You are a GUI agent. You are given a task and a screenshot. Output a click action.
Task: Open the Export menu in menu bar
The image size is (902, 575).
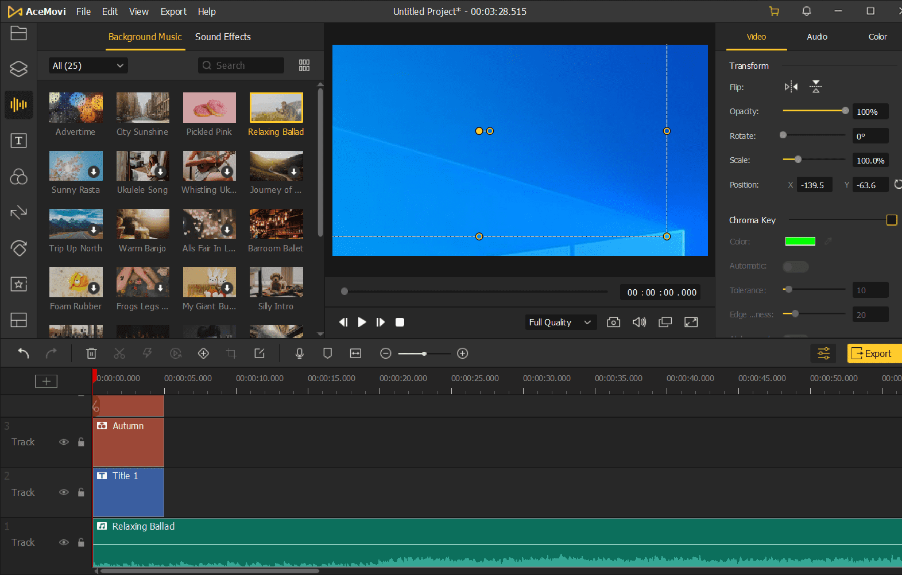coord(173,11)
